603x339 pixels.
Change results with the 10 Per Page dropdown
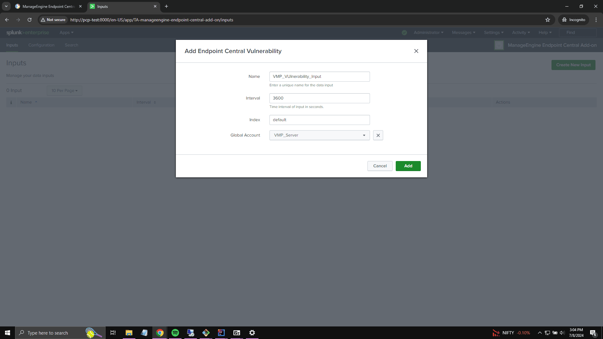click(64, 90)
